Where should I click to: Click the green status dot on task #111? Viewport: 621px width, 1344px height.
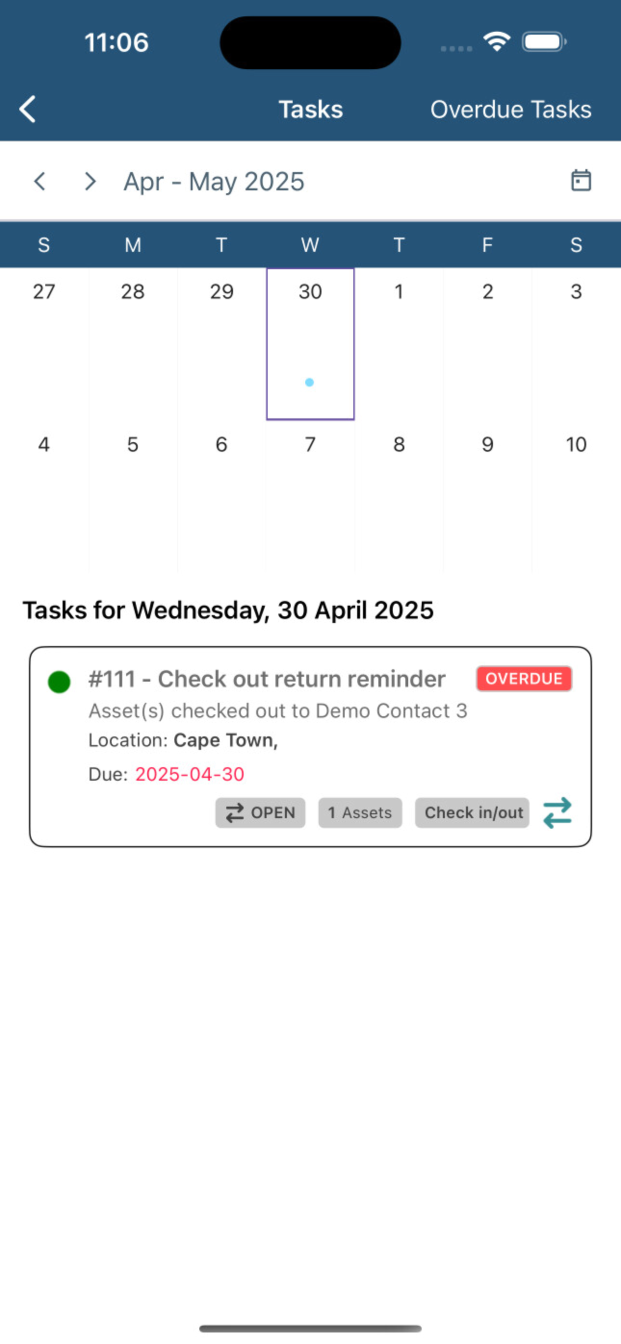pyautogui.click(x=59, y=682)
